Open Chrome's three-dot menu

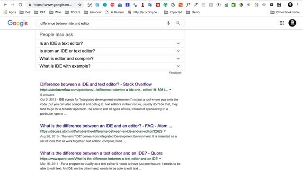click(298, 5)
